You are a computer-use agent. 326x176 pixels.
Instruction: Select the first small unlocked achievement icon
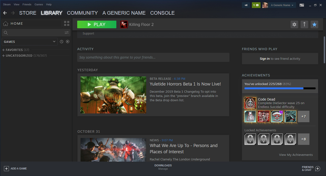pyautogui.click(x=250, y=117)
